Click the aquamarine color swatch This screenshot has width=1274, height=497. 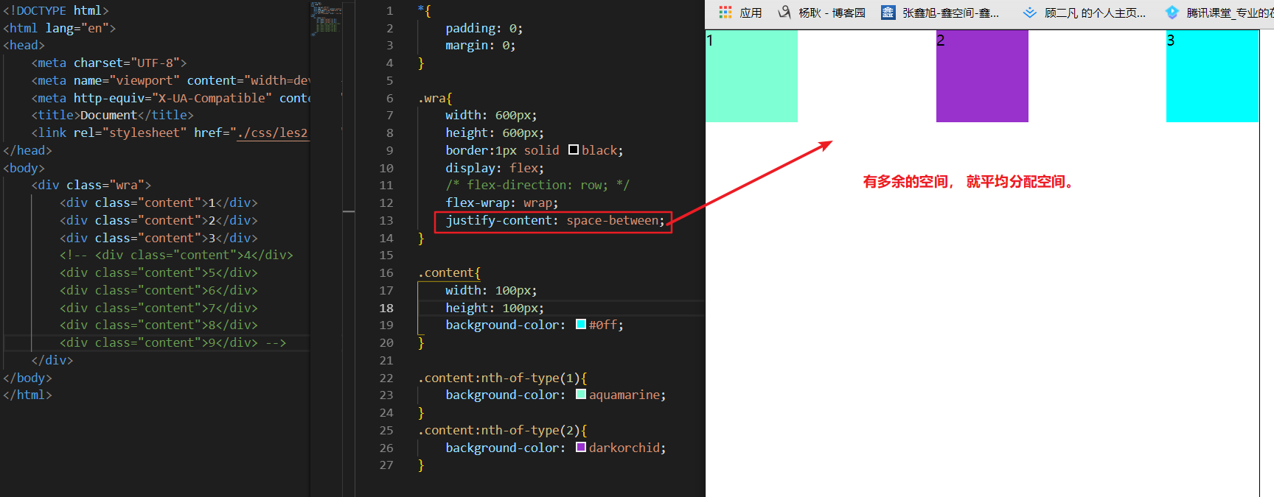pyautogui.click(x=581, y=395)
